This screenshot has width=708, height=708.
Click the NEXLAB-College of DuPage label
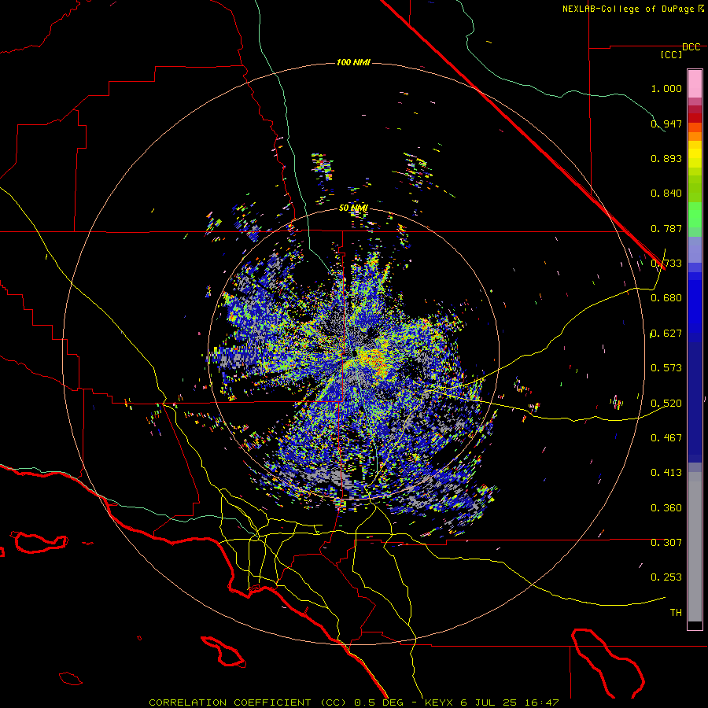[x=628, y=9]
